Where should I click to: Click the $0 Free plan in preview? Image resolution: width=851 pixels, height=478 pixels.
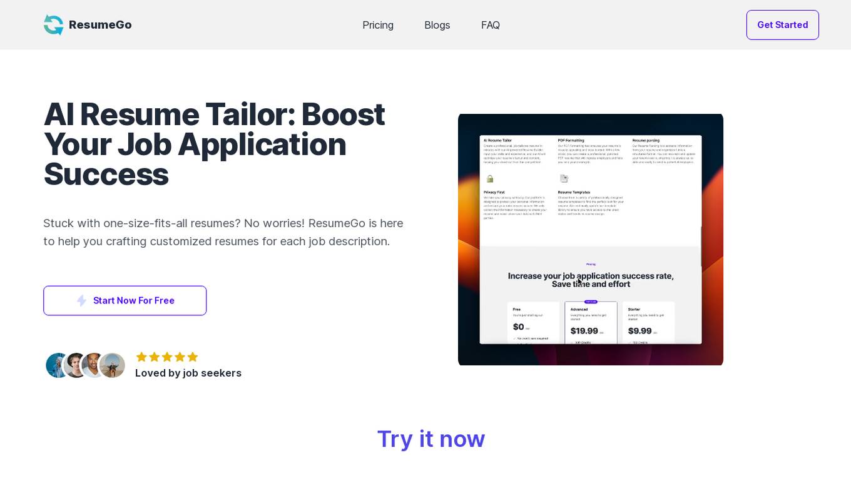tap(534, 323)
